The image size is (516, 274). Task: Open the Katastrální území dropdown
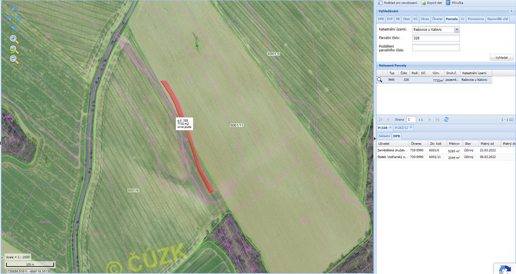click(x=457, y=30)
